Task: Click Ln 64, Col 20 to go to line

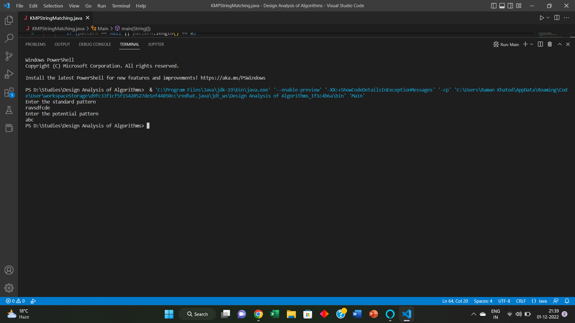Action: pos(455,301)
